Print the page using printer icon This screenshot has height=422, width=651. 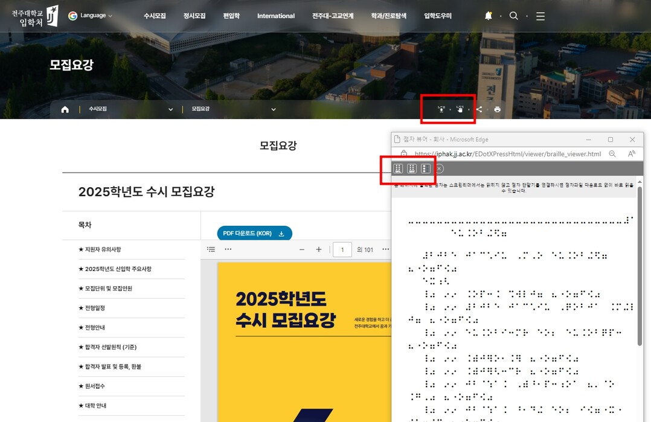(x=497, y=109)
